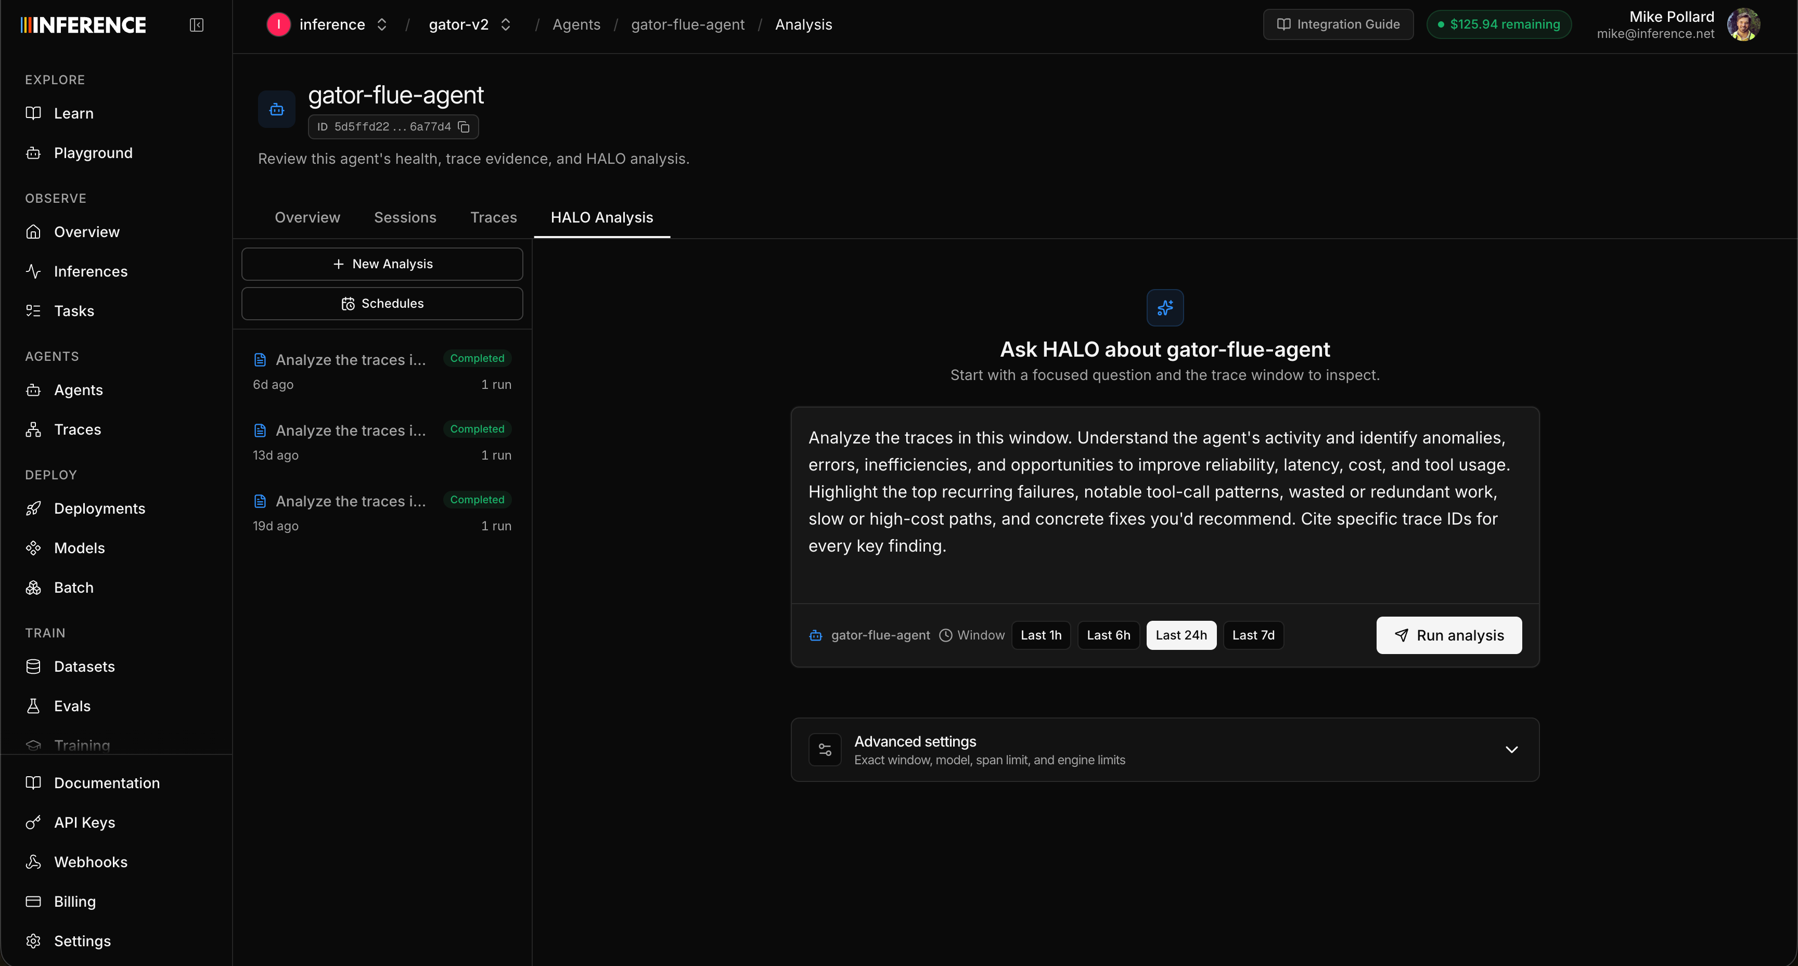
Task: Click the Observe Overview house icon
Action: click(x=33, y=231)
